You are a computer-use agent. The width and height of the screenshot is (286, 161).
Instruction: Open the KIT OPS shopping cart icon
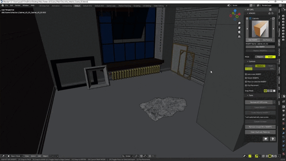(266, 139)
